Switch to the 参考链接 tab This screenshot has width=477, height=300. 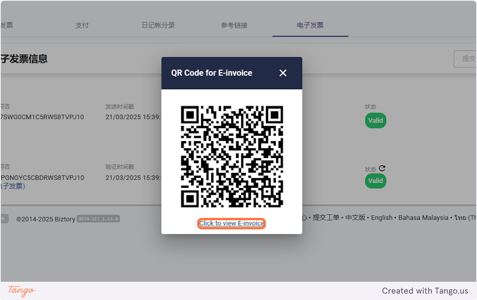[x=235, y=25]
